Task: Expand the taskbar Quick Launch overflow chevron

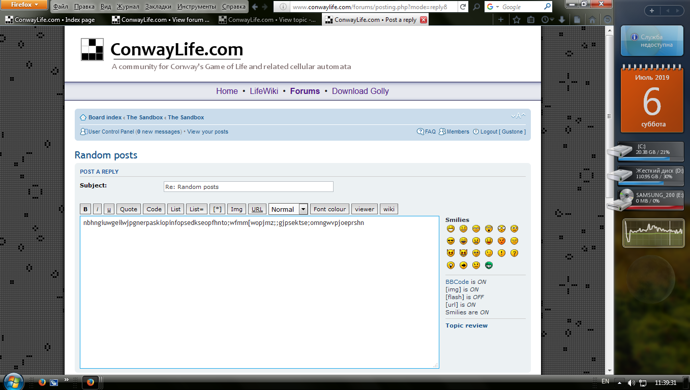Action: (x=67, y=379)
